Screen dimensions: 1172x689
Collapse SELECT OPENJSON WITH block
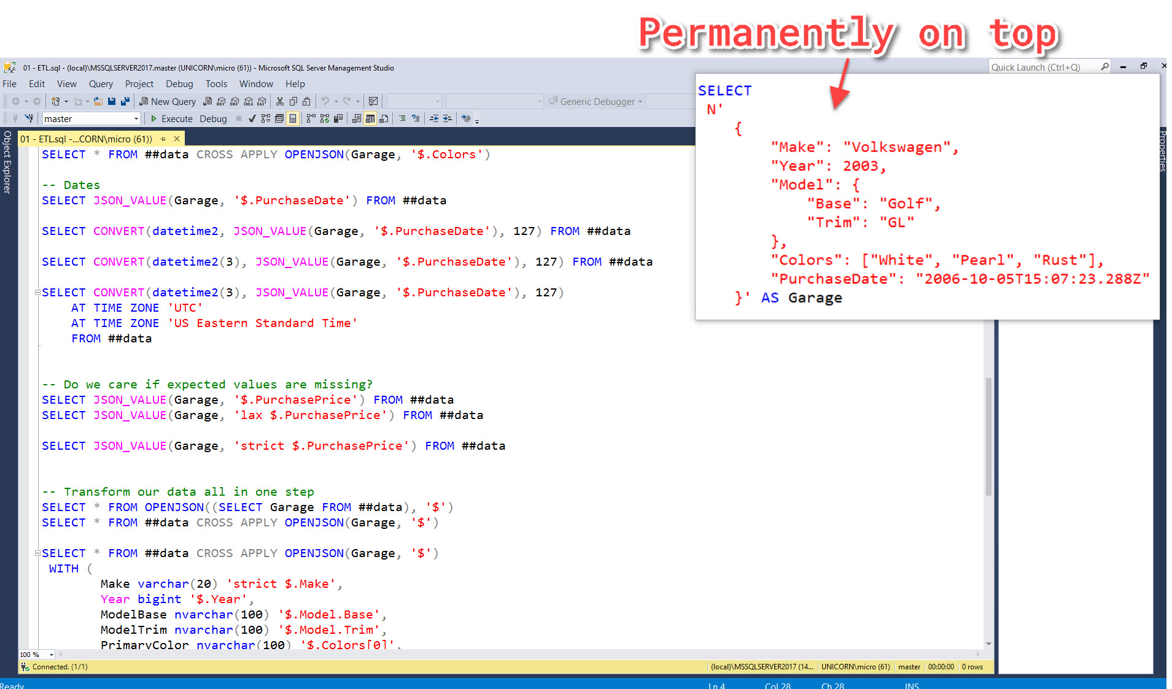(x=37, y=553)
